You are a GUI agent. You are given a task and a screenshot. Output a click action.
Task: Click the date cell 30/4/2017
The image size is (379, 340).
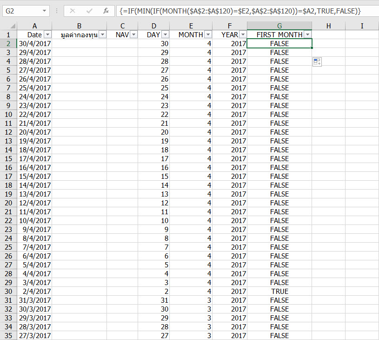tap(34, 44)
